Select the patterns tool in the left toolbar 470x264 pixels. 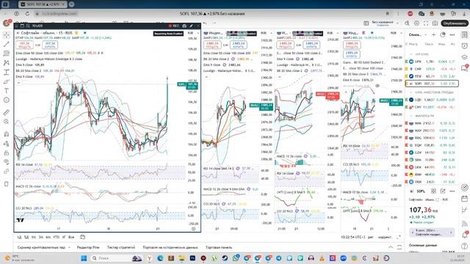7,63
